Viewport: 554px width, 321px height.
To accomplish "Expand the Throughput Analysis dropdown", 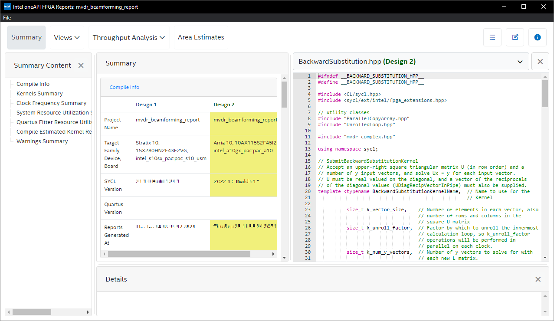I will 129,38.
